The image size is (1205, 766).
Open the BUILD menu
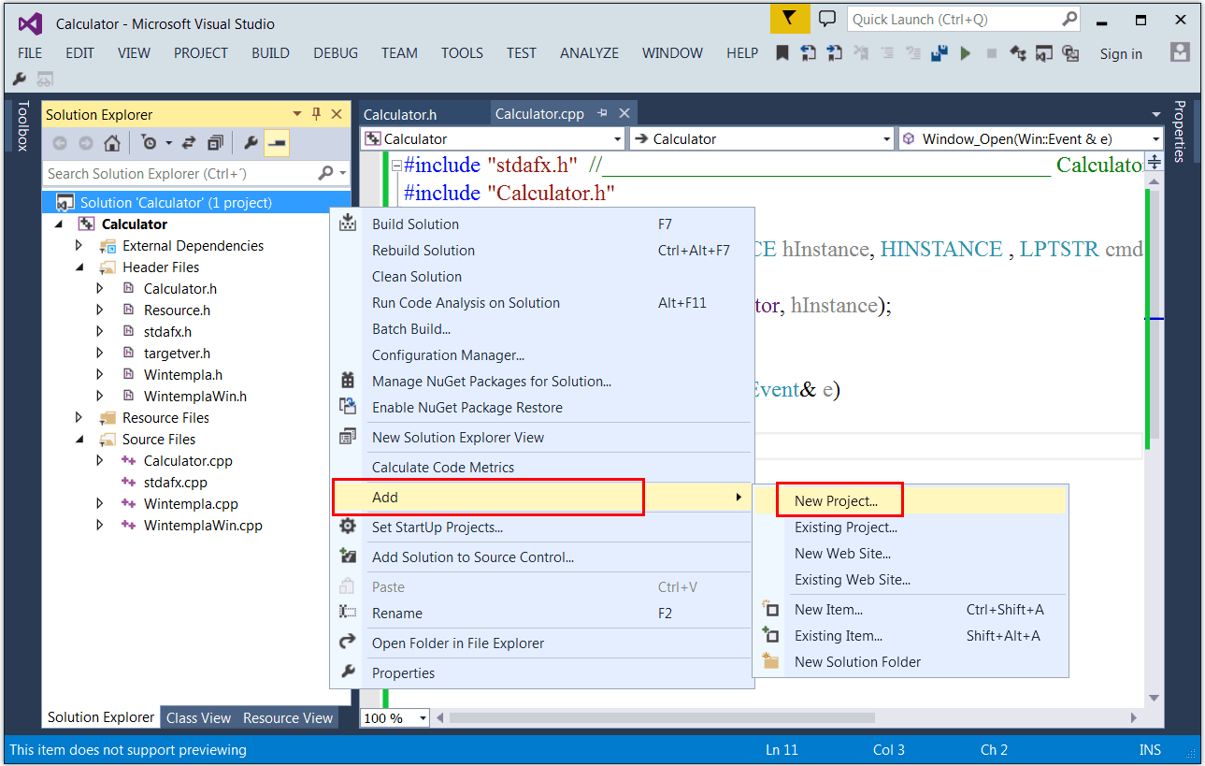[x=270, y=53]
